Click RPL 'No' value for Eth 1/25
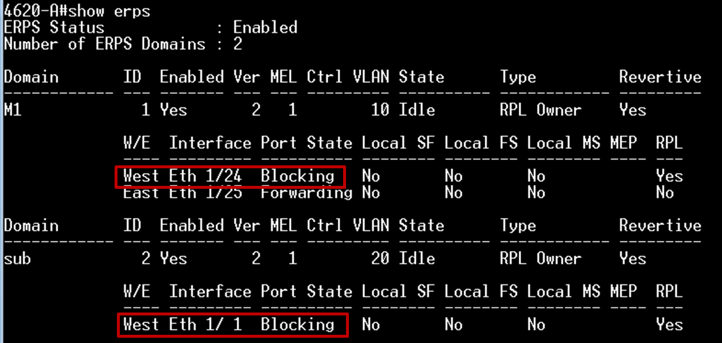Screen dimensions: 722x343 pos(665,193)
